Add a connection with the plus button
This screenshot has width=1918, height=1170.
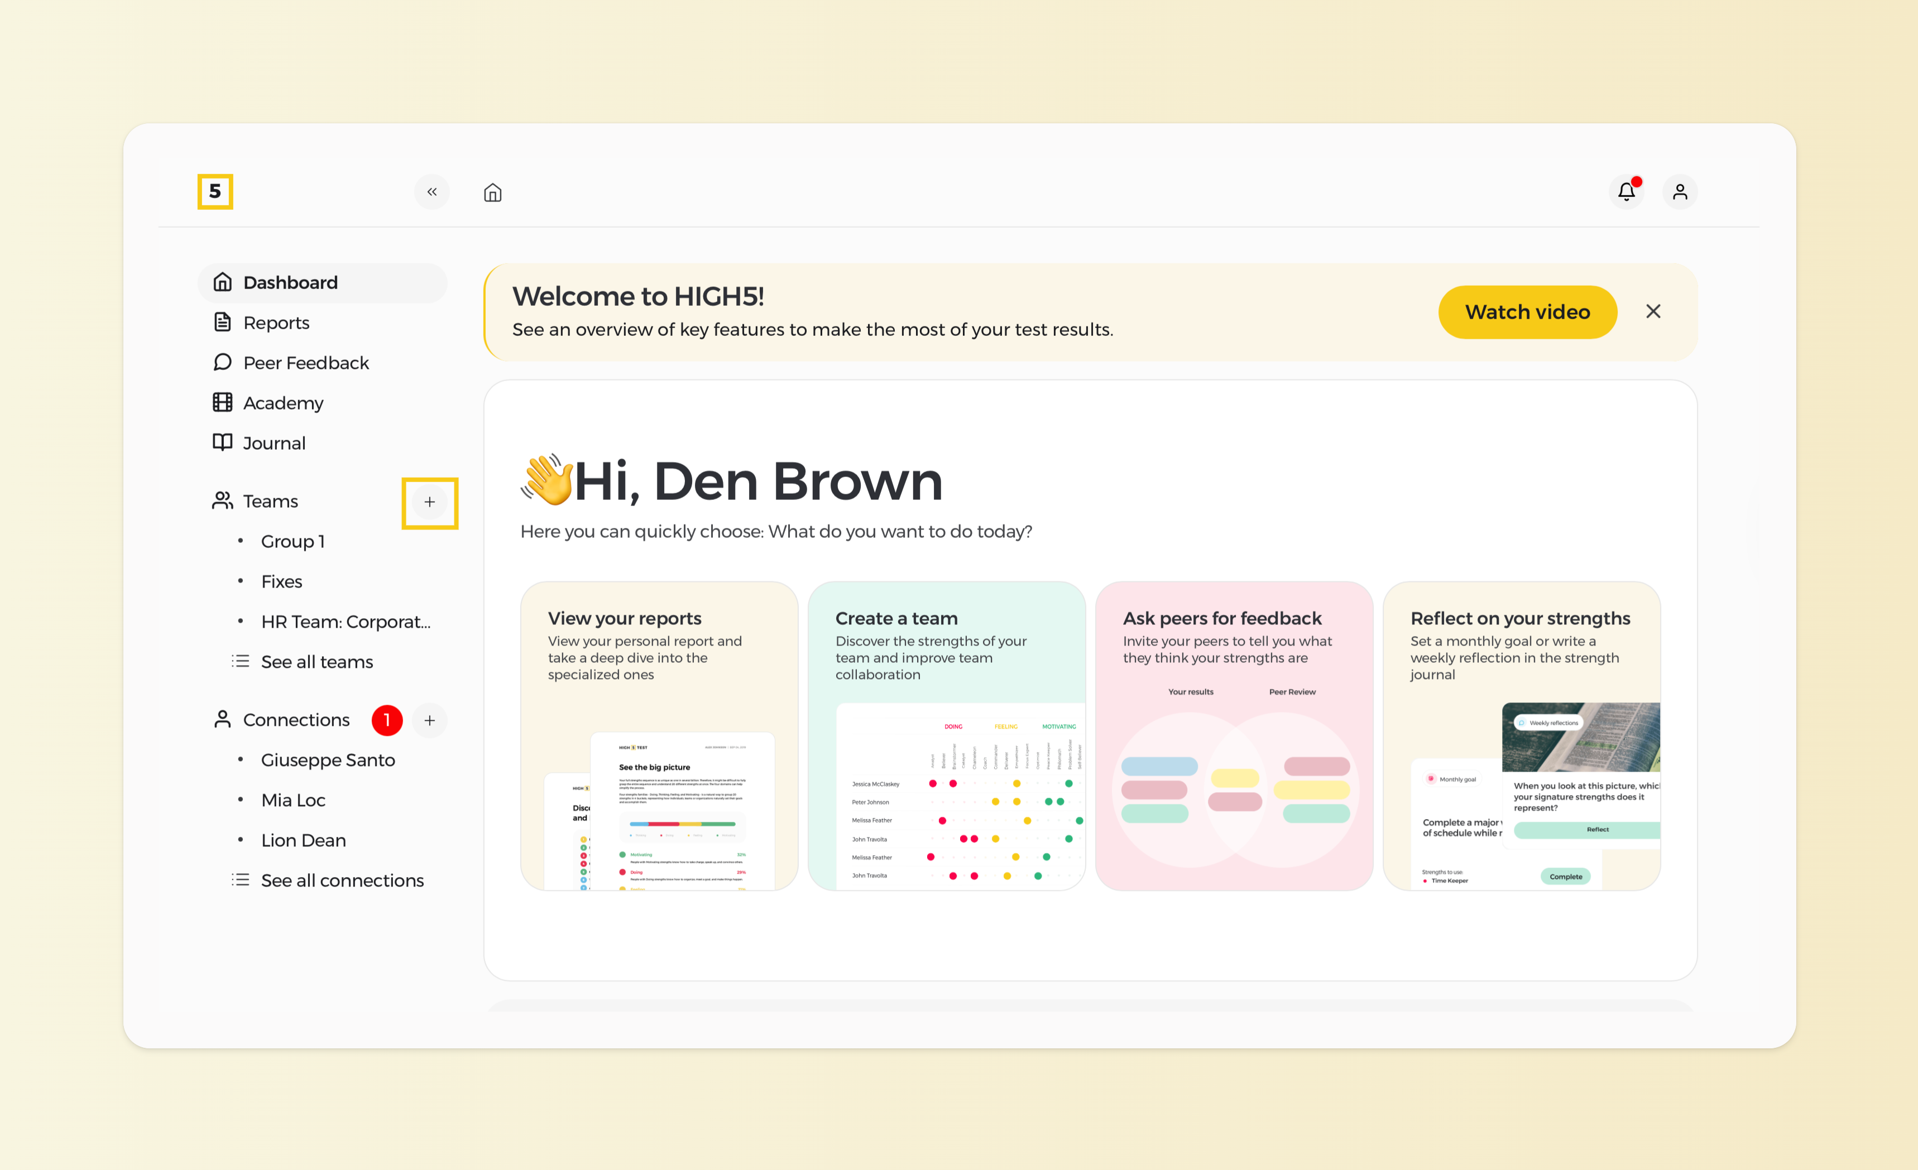(430, 720)
